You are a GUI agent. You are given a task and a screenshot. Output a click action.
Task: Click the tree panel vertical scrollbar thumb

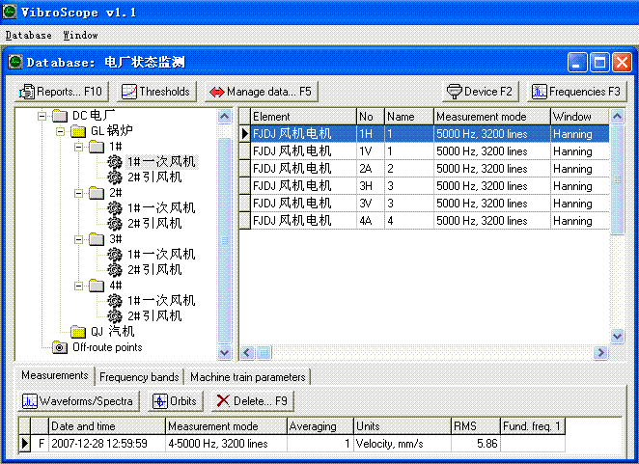(225, 239)
